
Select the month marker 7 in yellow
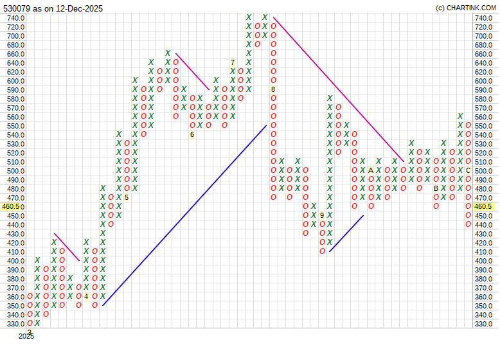click(233, 62)
